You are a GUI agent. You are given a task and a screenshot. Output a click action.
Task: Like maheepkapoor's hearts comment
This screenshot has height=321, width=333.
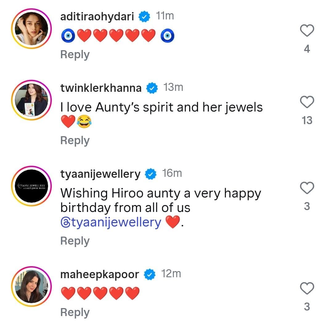coord(307,289)
